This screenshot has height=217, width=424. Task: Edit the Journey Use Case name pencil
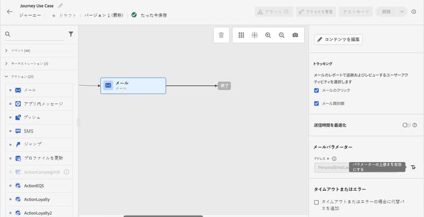click(x=60, y=6)
